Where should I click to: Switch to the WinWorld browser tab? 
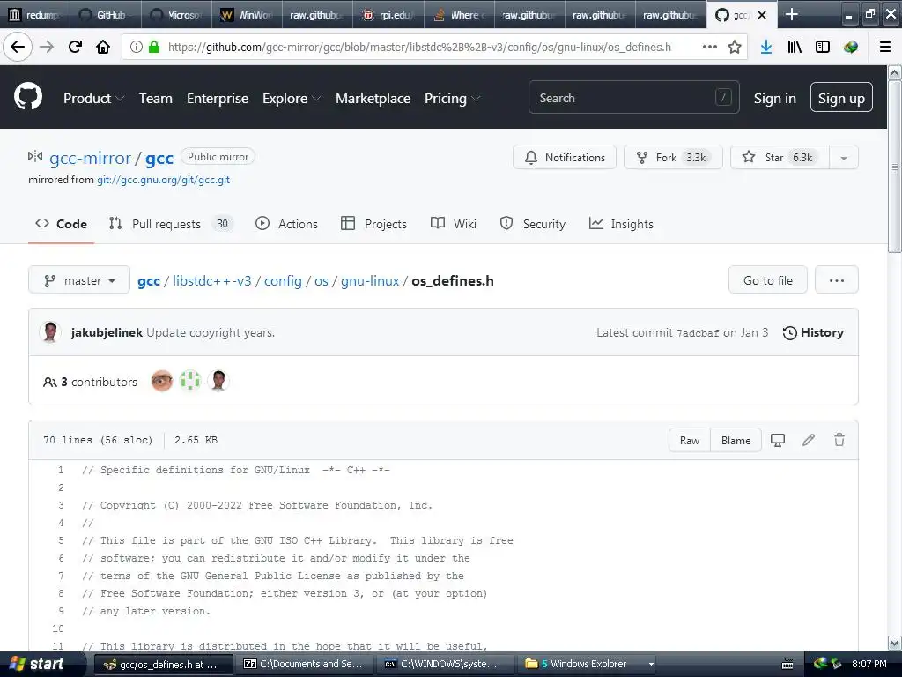[248, 14]
